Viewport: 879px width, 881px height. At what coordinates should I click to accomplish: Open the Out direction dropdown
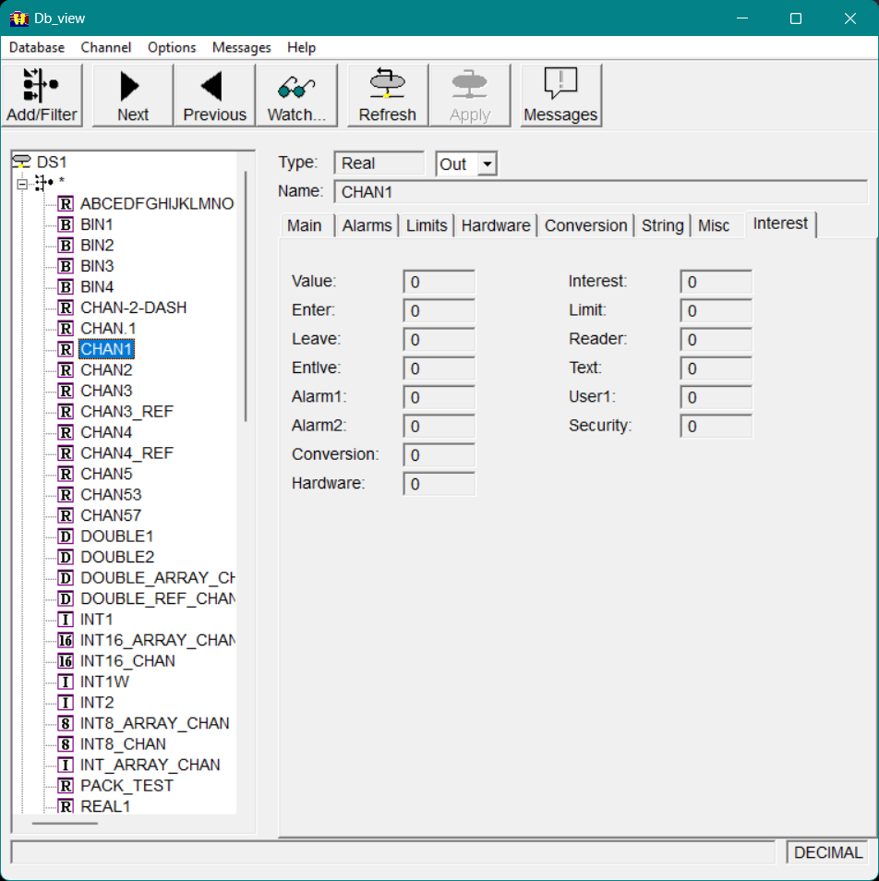point(488,164)
